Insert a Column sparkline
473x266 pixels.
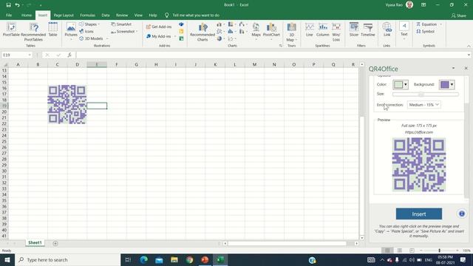pos(322,30)
